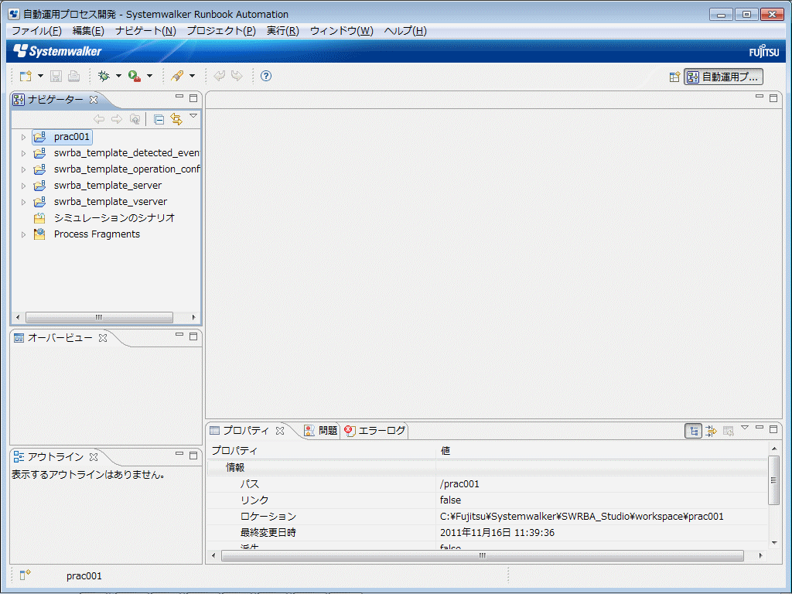This screenshot has height=594, width=792.
Task: Click the Navigator Up one level icon
Action: tap(135, 119)
